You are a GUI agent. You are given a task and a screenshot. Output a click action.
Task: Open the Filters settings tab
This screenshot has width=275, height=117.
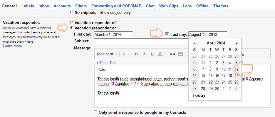pos(81,6)
